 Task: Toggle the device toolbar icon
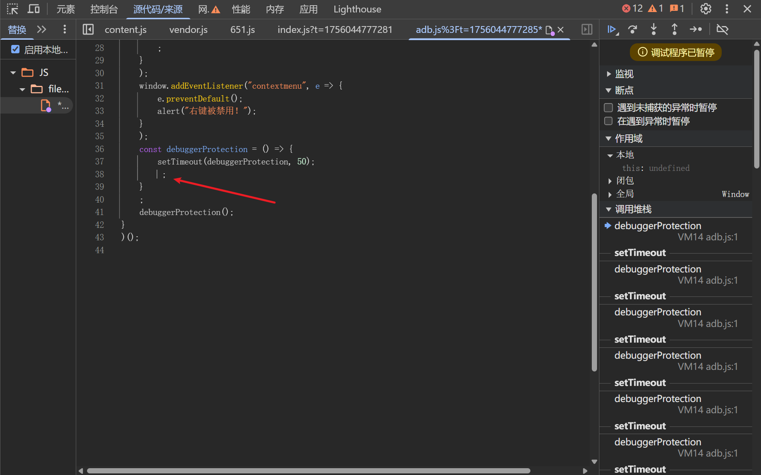(34, 9)
